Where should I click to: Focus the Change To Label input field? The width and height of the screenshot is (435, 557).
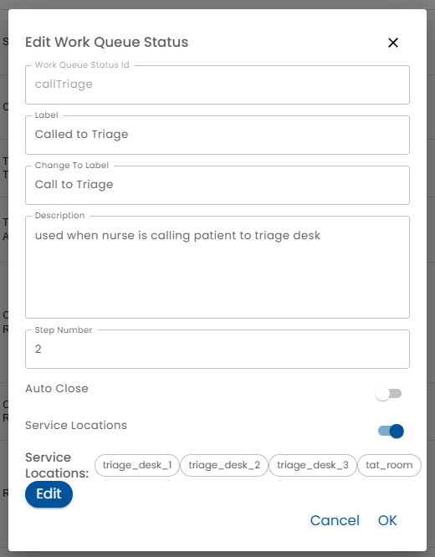(217, 185)
